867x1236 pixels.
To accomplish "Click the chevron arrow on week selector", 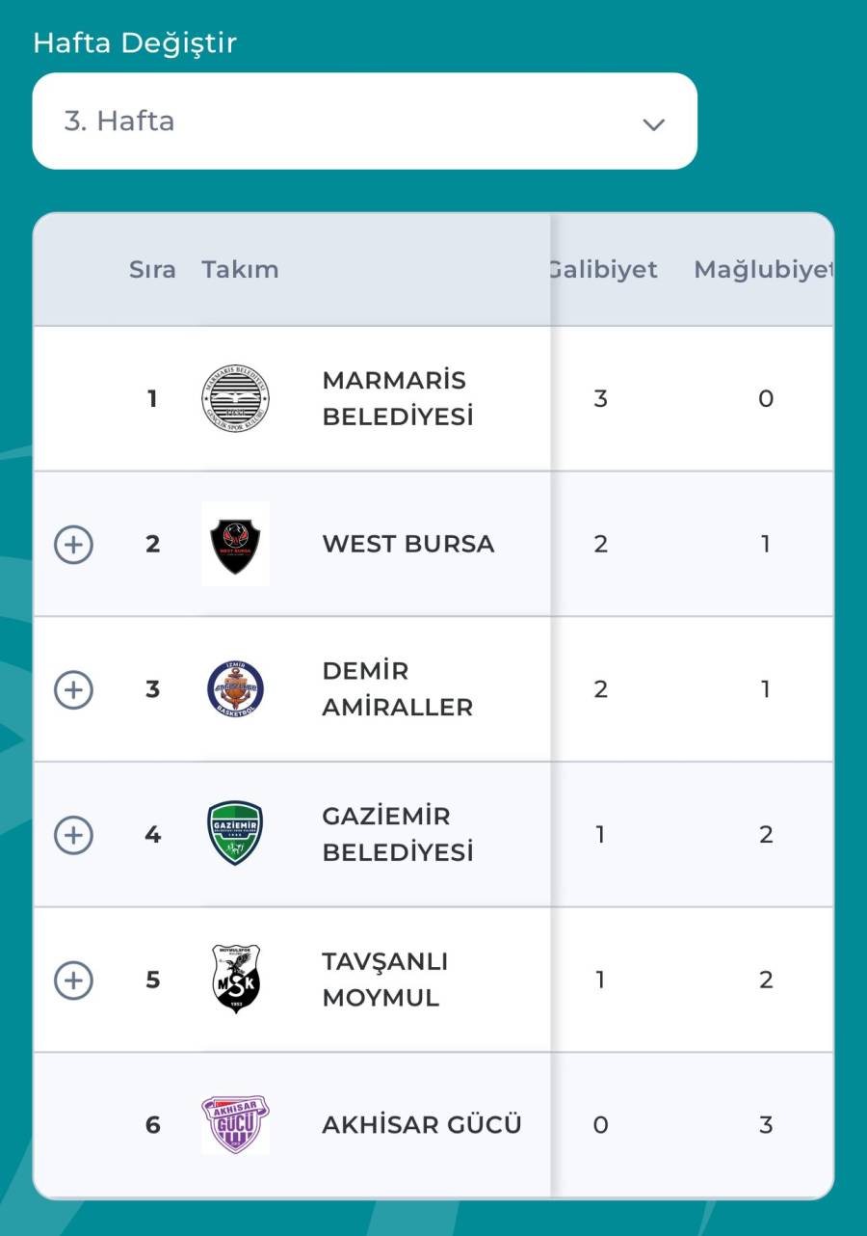I will pyautogui.click(x=654, y=123).
